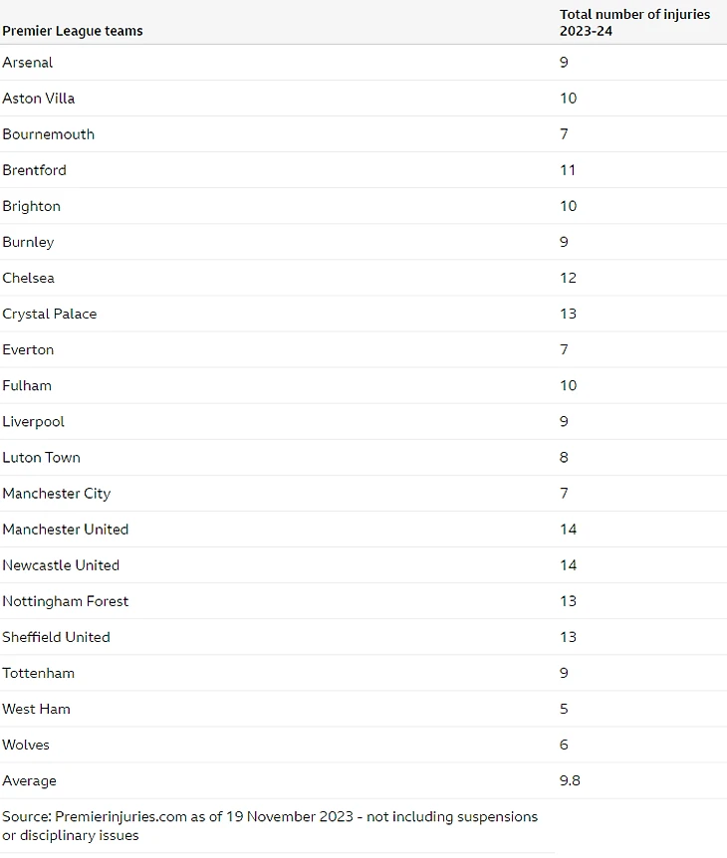Click the Crystal Palace team cell
Screen dimensions: 727x858
pyautogui.click(x=50, y=314)
